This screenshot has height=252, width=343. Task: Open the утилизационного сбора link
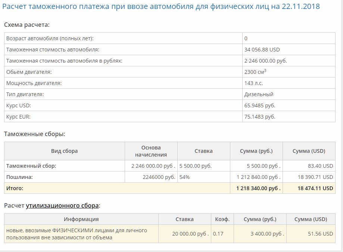tap(62, 206)
